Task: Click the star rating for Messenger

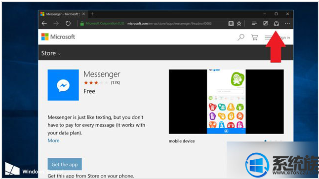Action: click(x=96, y=82)
